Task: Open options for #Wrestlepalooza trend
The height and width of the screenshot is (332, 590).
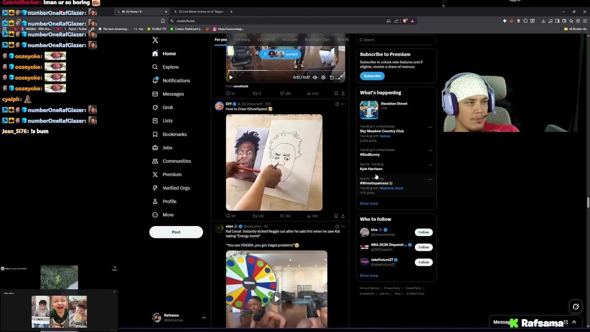Action: tap(431, 179)
